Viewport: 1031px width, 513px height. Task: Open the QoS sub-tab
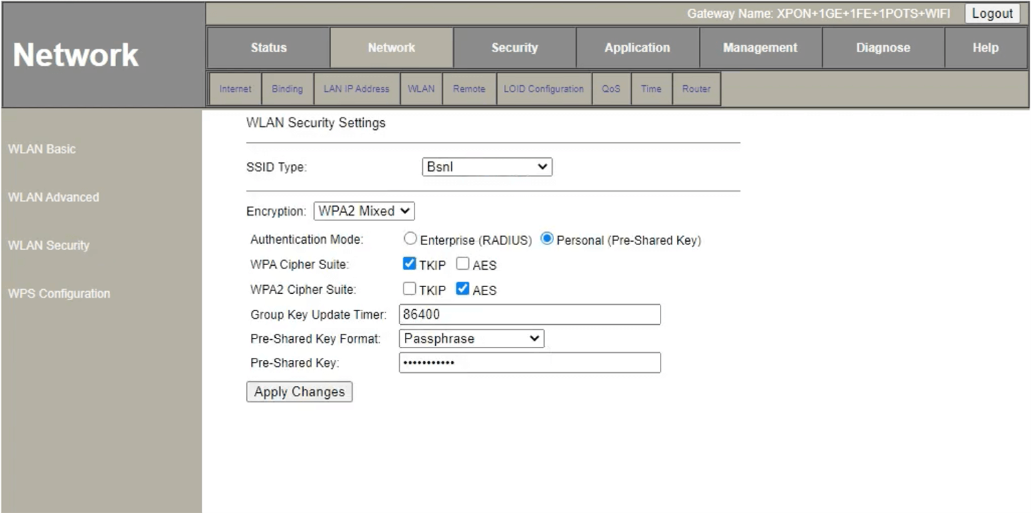tap(611, 89)
